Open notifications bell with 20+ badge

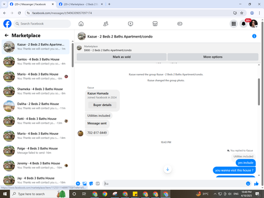pos(243,24)
